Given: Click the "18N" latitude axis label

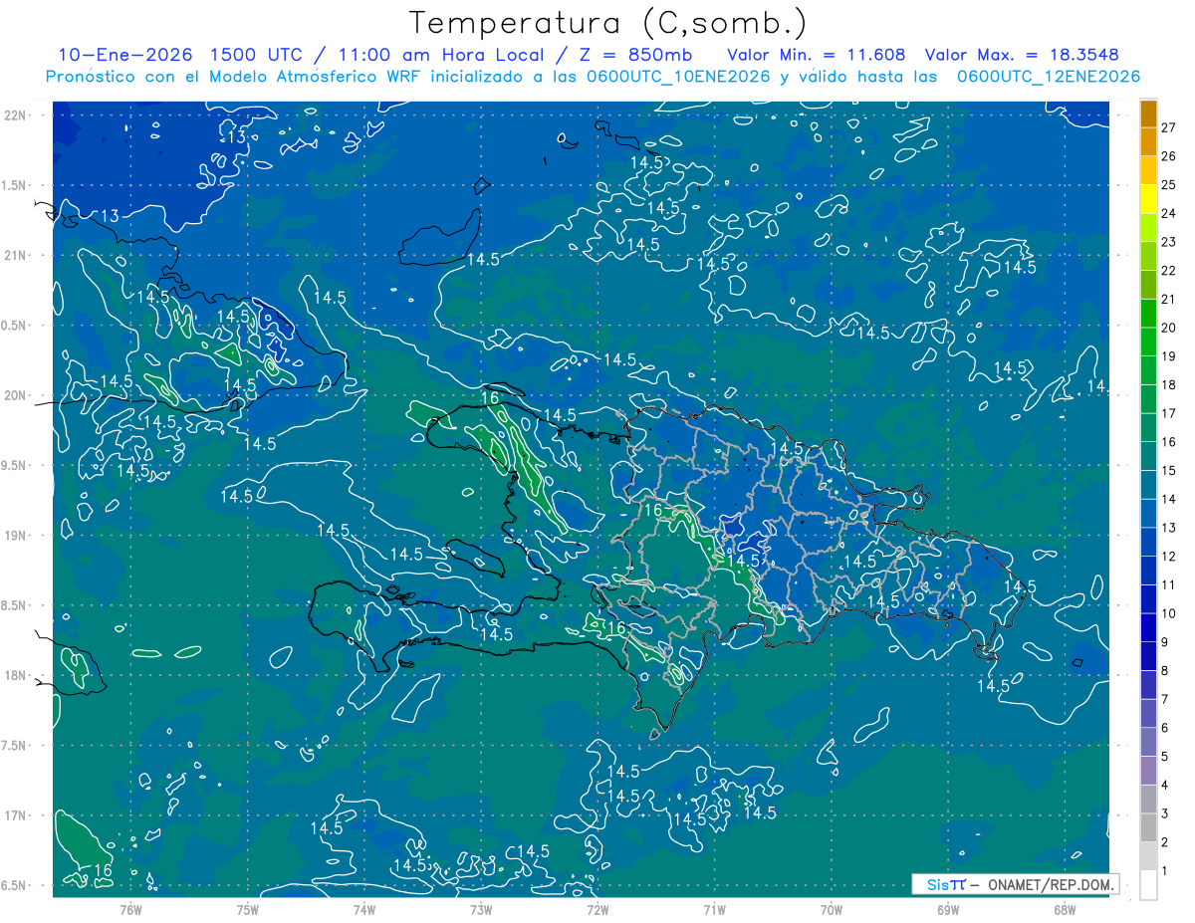Looking at the screenshot, I should tap(15, 676).
